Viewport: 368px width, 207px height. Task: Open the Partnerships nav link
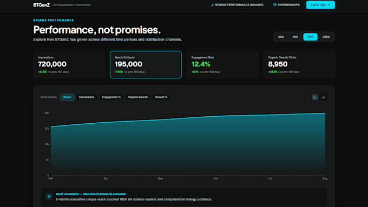[286, 5]
